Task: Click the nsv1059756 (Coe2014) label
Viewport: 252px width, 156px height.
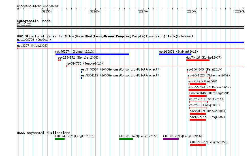Action: click(34, 40)
